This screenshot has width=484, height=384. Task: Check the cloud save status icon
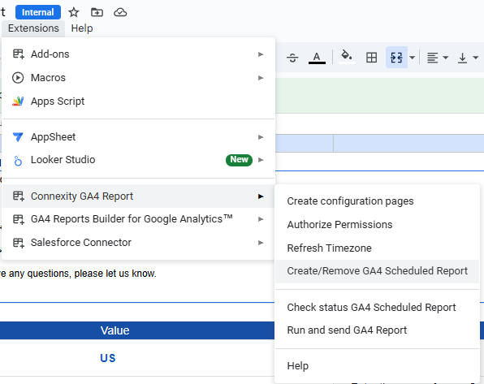click(x=120, y=12)
